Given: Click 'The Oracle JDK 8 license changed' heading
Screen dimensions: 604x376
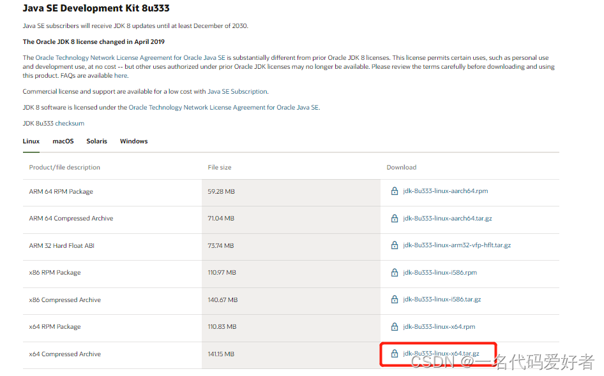Looking at the screenshot, I should click(x=94, y=42).
